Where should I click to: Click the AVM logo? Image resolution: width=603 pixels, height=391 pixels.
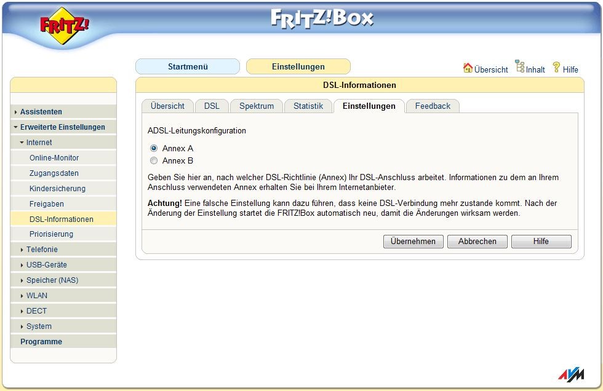[570, 374]
